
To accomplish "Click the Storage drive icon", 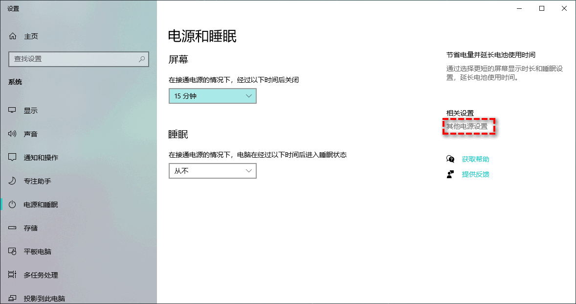I will point(13,228).
